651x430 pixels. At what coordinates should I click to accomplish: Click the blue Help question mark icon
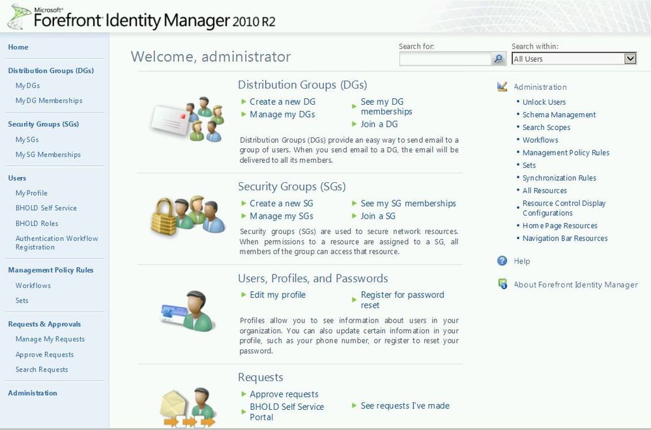502,261
